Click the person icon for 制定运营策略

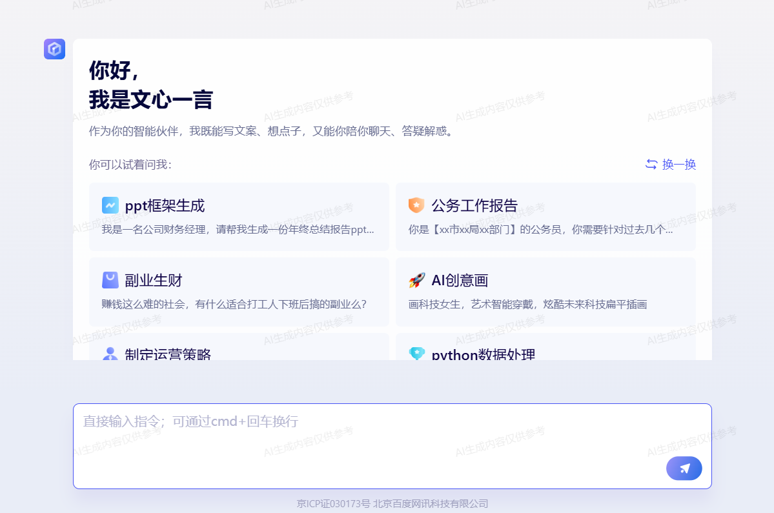(110, 353)
